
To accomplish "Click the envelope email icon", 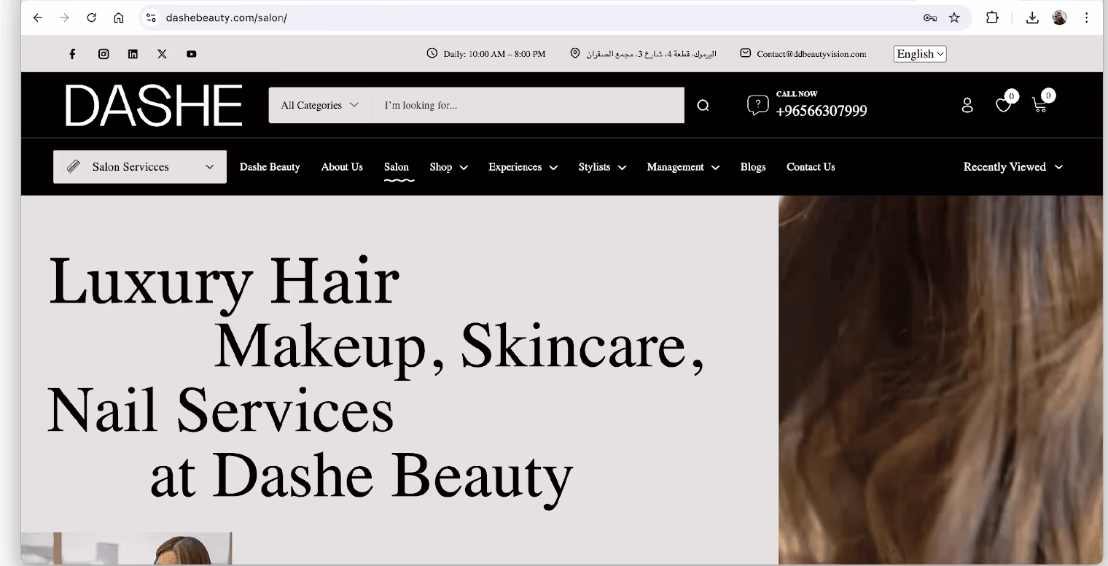I will click(745, 53).
